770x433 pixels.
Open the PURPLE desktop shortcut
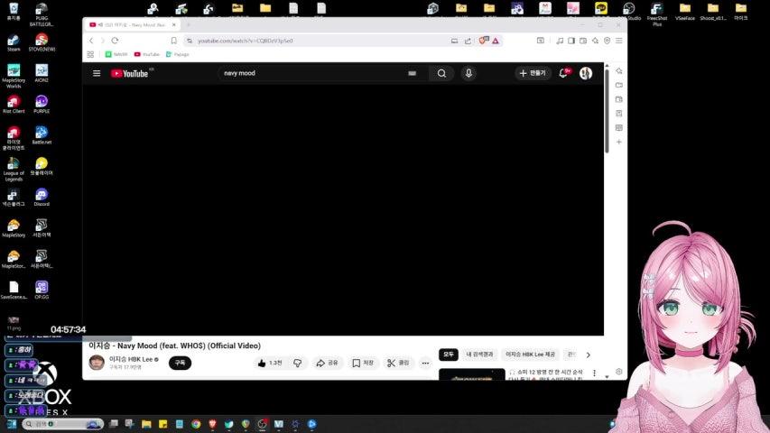point(42,105)
